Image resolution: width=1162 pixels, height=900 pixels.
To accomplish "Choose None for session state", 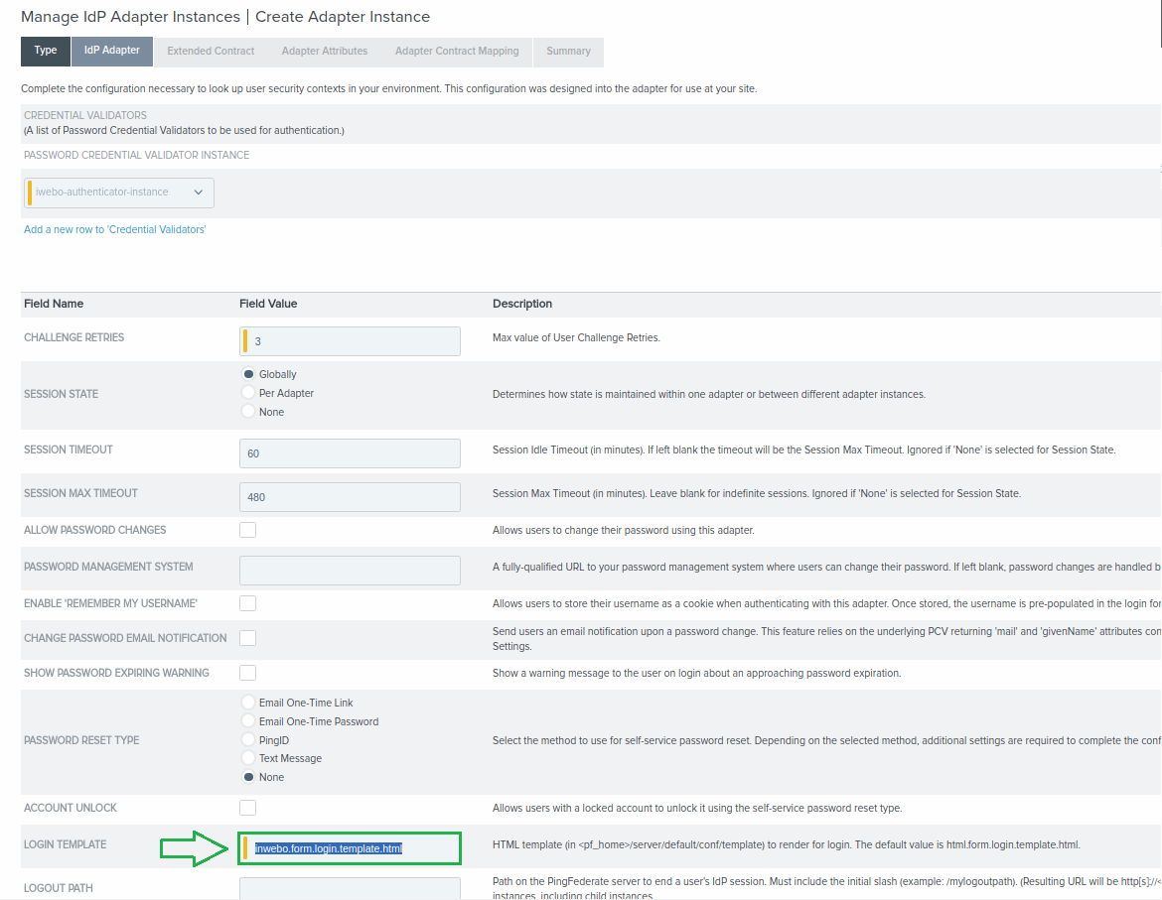I will (x=248, y=412).
